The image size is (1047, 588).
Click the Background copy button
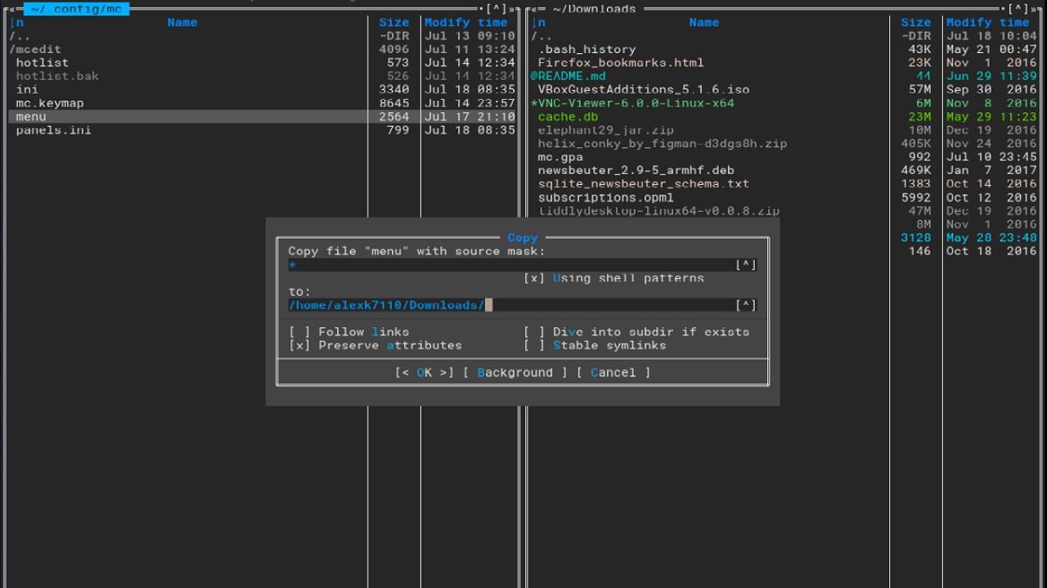pos(515,372)
